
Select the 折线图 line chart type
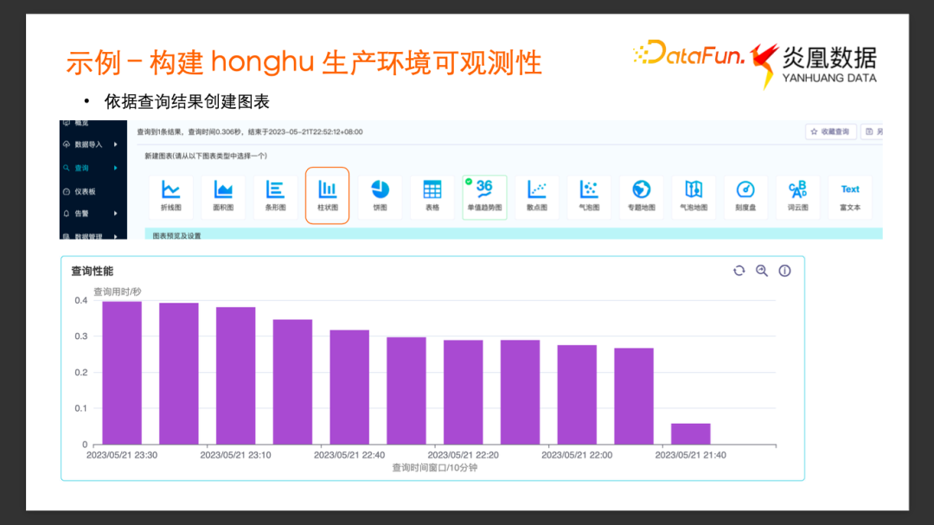(171, 196)
